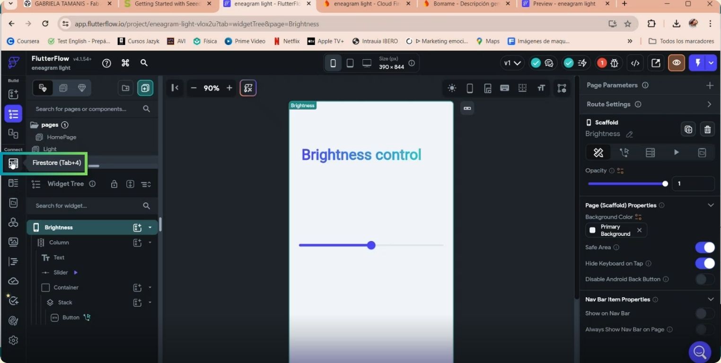
Task: Delete the Brightness scaffold with trash icon
Action: (x=707, y=129)
